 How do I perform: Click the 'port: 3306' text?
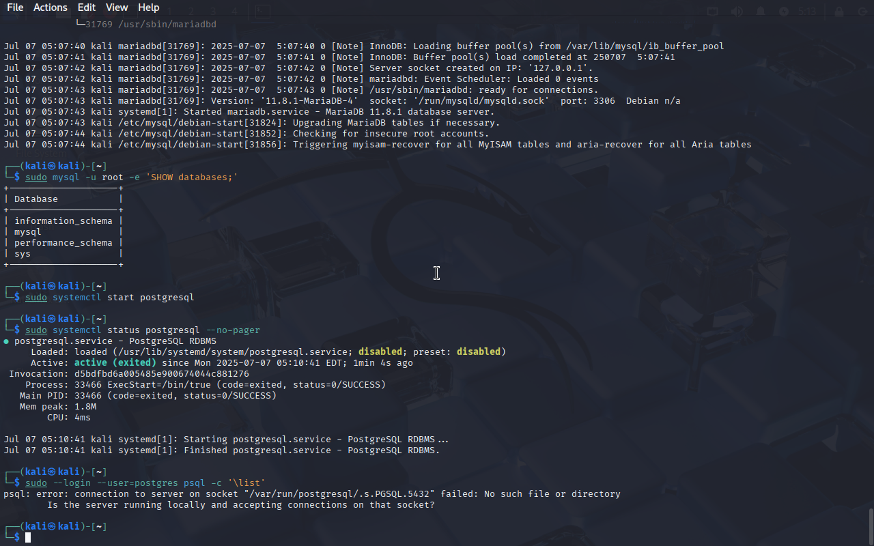[x=588, y=101]
